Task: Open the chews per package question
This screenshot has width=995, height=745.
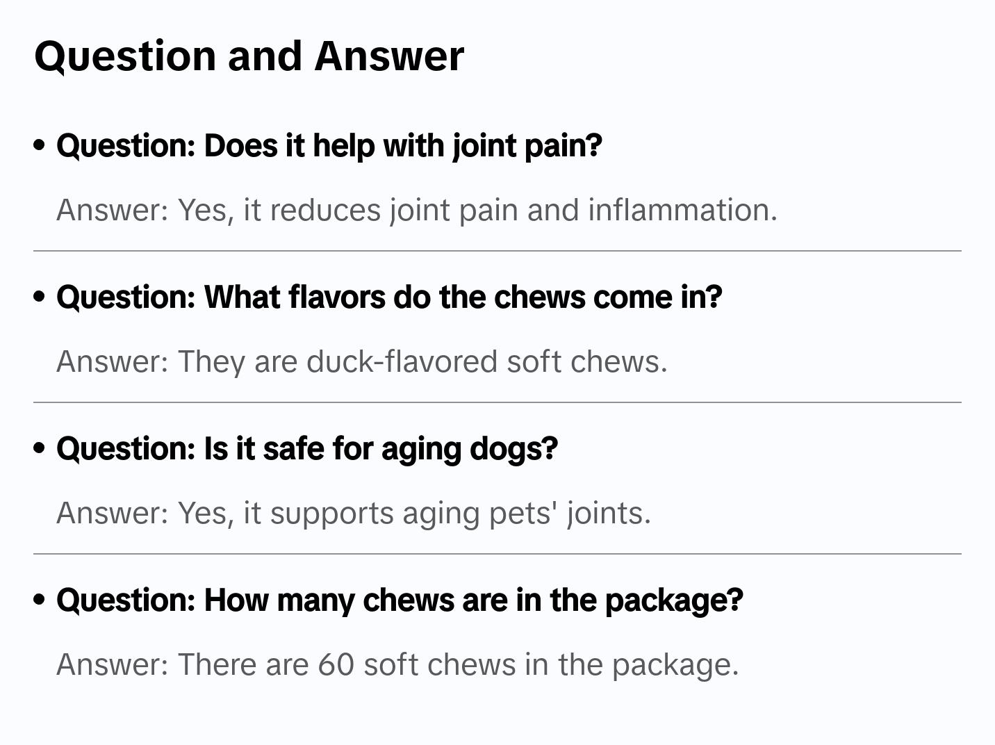Action: point(400,600)
